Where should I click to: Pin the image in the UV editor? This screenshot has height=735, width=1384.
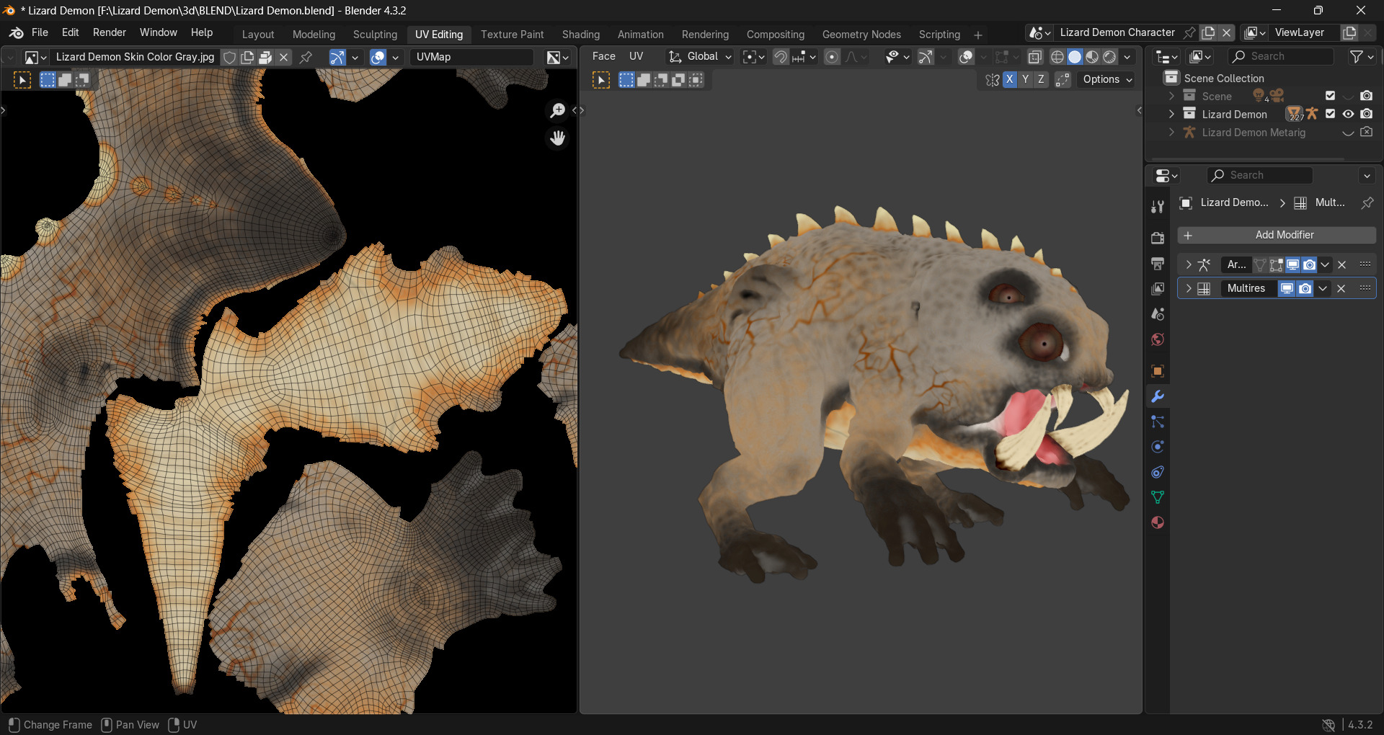tap(306, 57)
